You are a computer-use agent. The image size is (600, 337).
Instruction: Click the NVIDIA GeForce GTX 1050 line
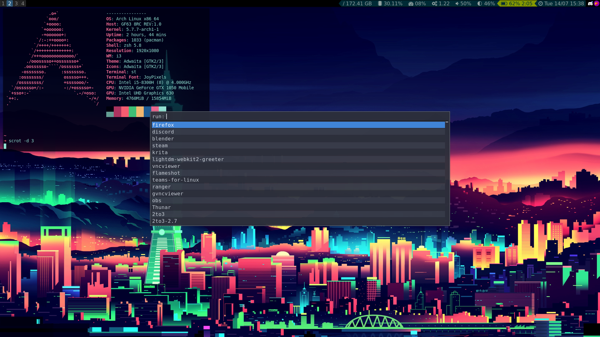point(150,88)
